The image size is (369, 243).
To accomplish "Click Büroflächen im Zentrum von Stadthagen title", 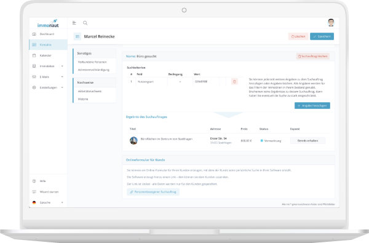I will (x=167, y=139).
